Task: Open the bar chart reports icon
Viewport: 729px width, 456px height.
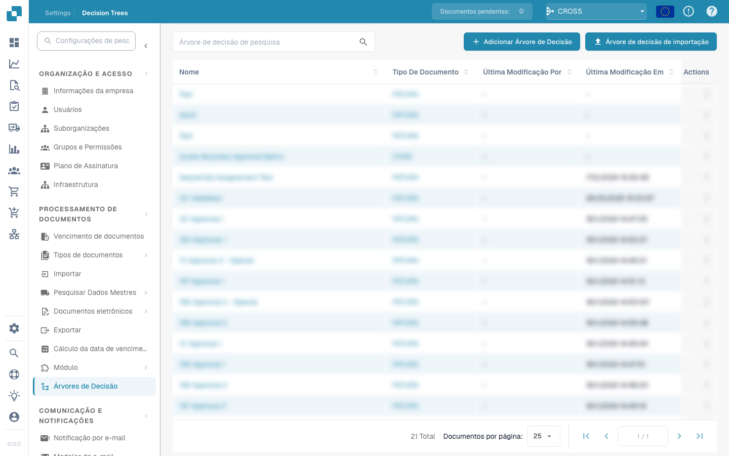Action: (14, 149)
